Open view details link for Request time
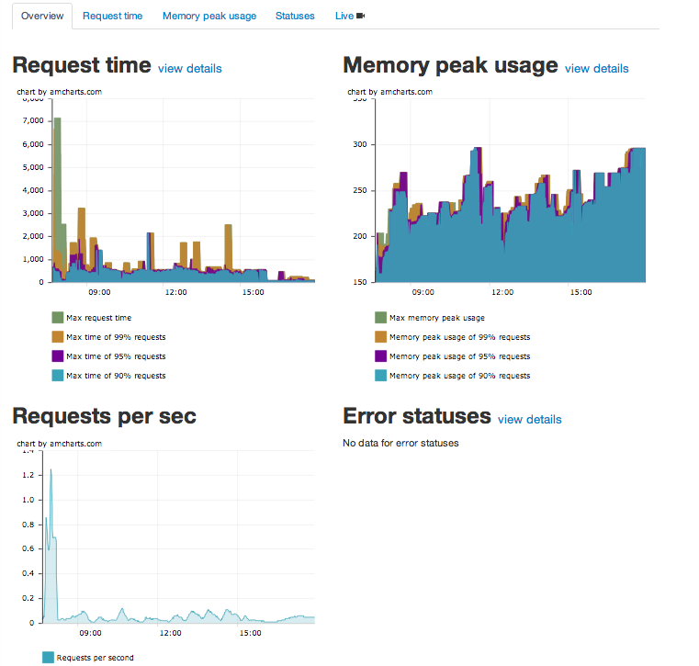This screenshot has width=699, height=666. pyautogui.click(x=190, y=69)
